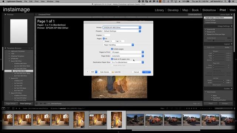Viewport: 237px width, 133px height.
Task: Click the star rating filter in filmstrip bar
Action: [191, 108]
